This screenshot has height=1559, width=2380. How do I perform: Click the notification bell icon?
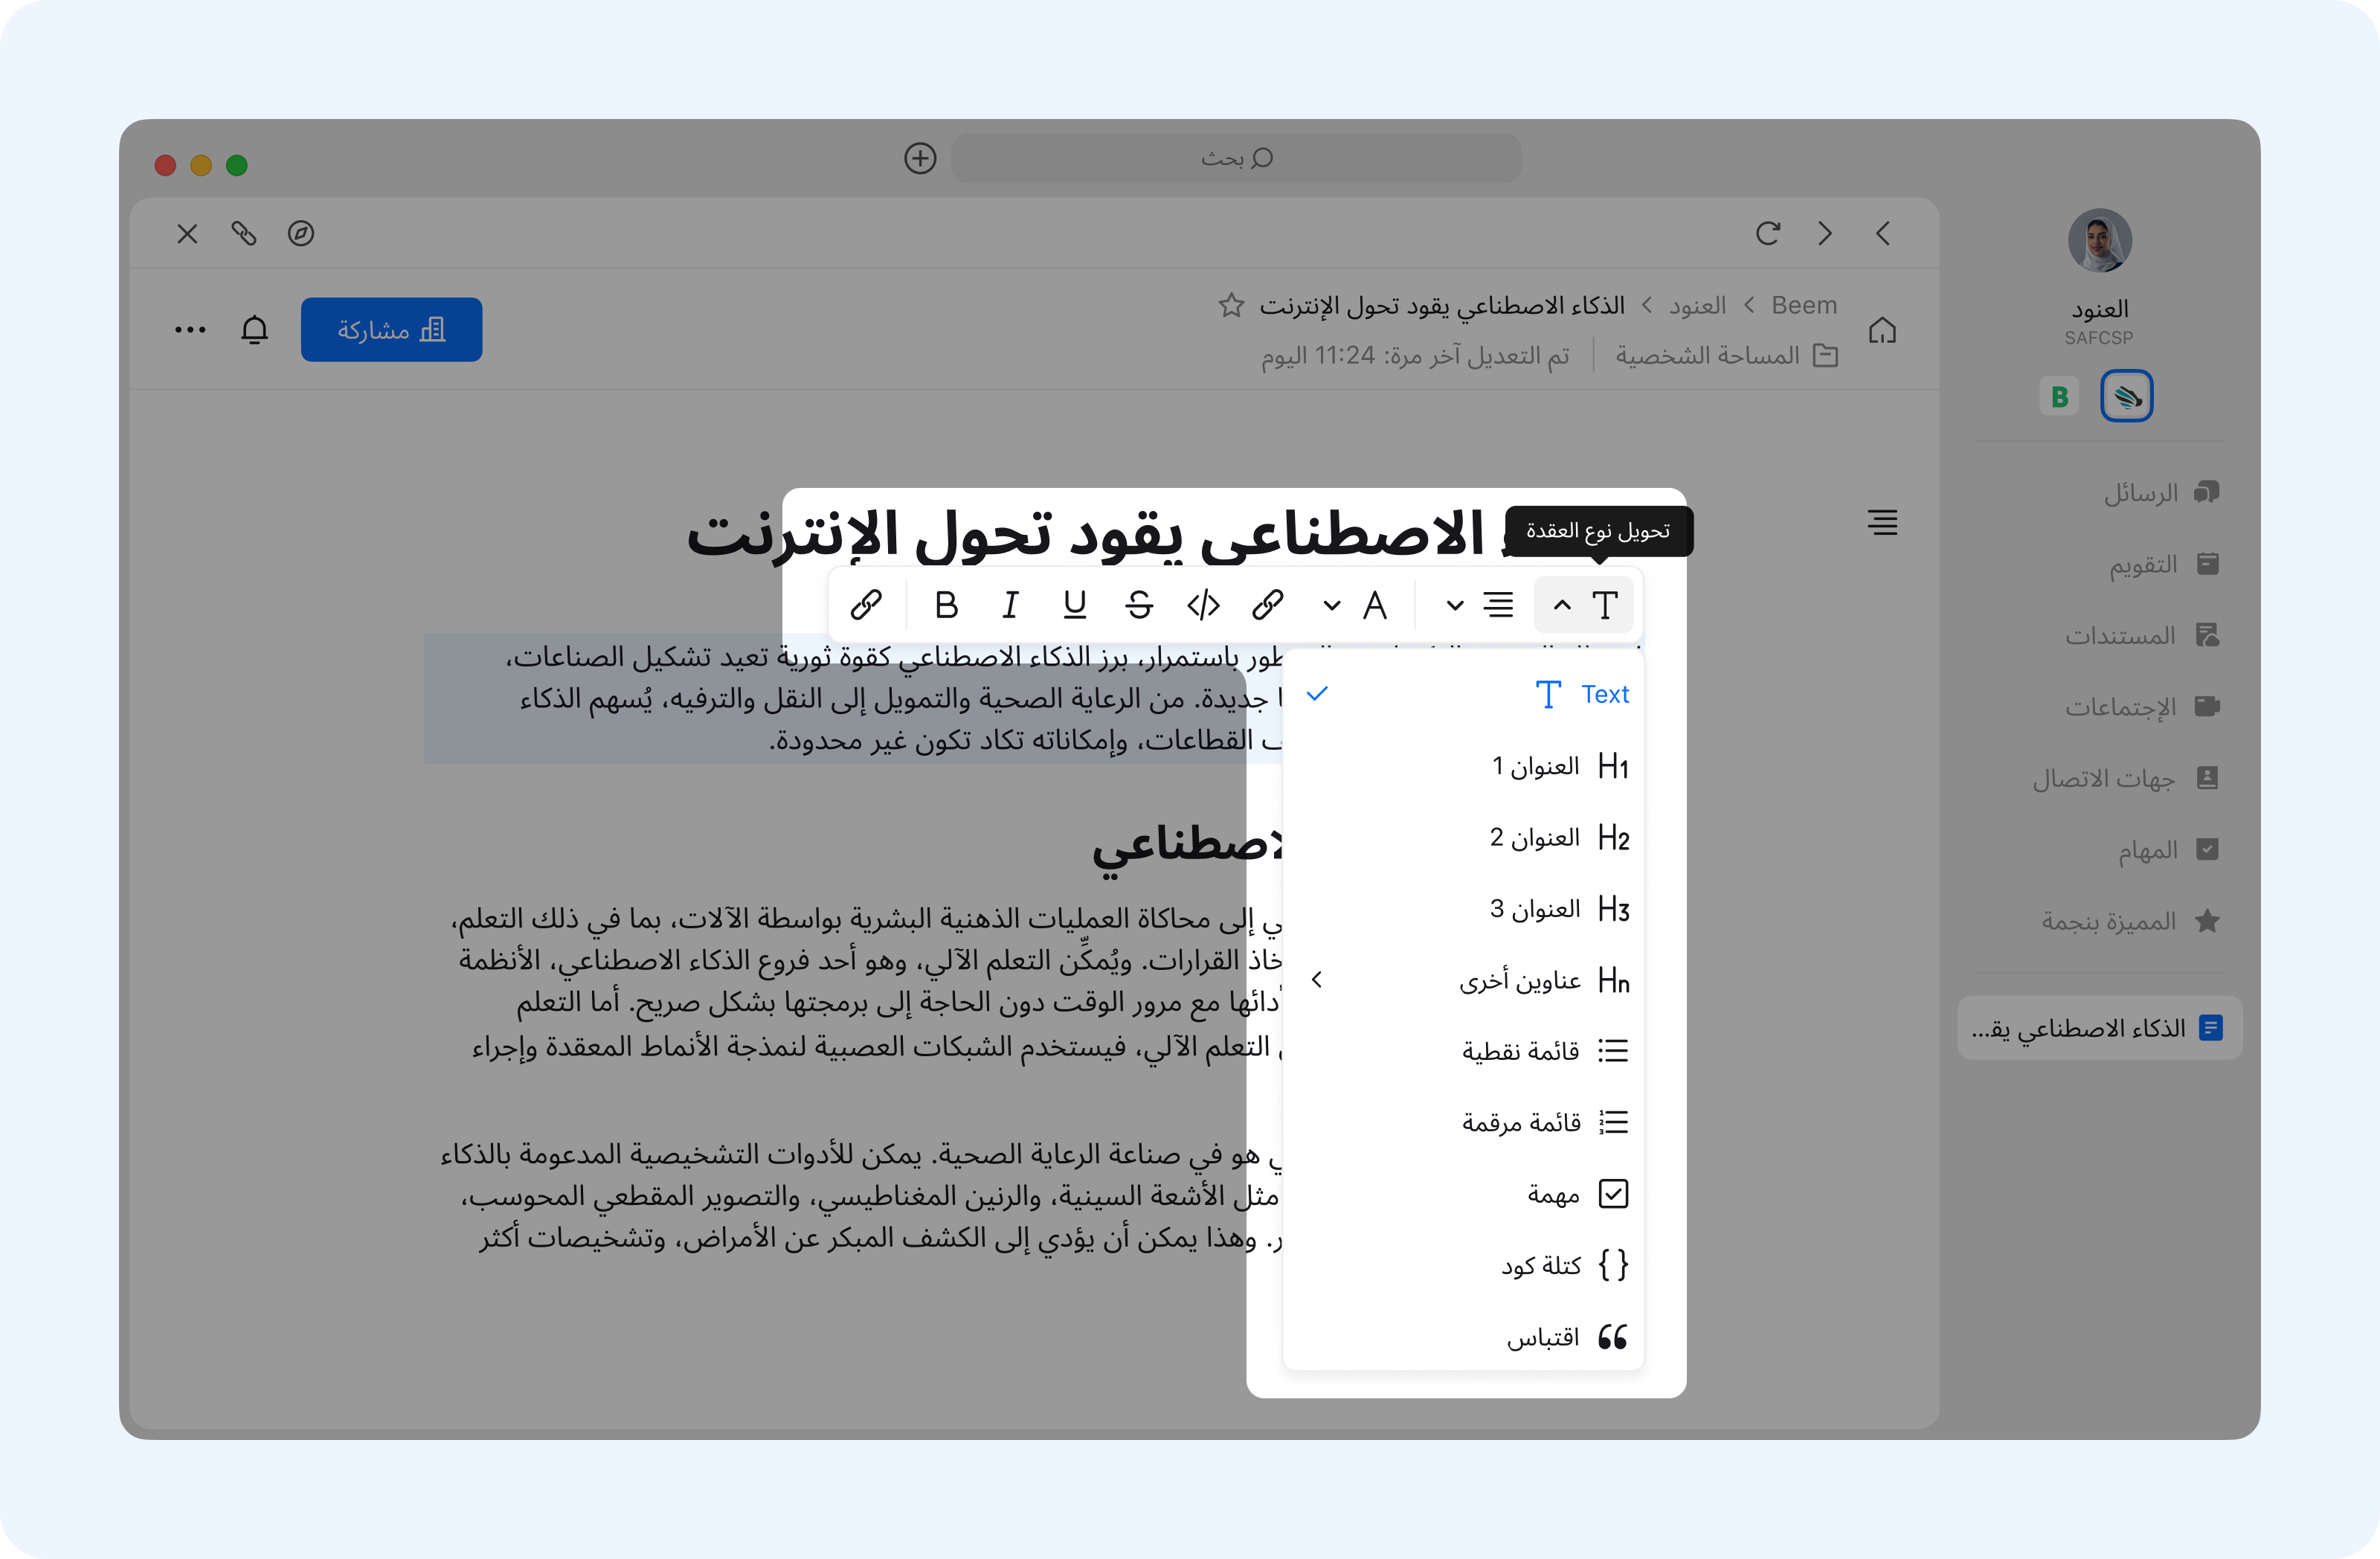(x=255, y=329)
